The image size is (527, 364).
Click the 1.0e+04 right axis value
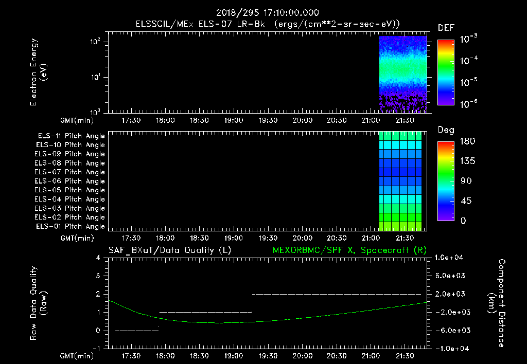449,258
